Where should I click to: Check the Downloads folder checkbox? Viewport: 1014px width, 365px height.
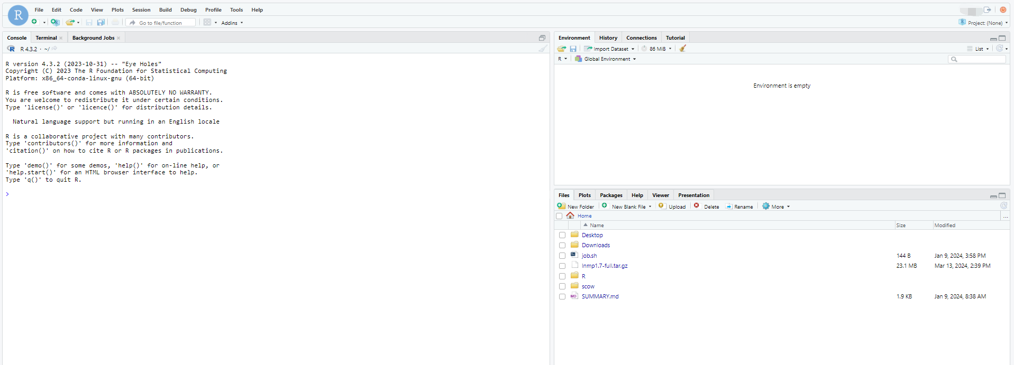pyautogui.click(x=562, y=245)
